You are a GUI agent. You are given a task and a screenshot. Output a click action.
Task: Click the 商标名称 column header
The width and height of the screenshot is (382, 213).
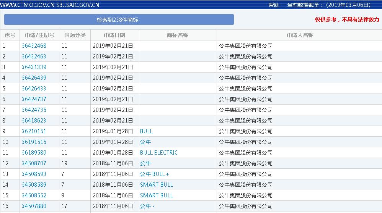point(177,35)
